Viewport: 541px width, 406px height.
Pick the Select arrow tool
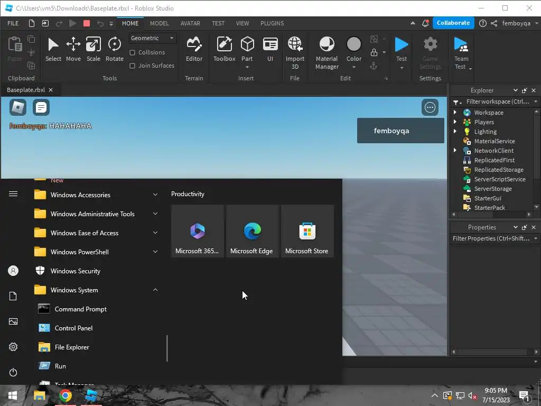coord(53,49)
